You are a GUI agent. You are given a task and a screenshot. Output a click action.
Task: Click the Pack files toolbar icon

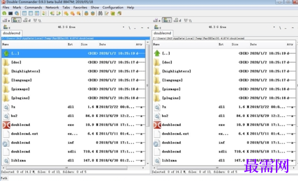[86, 13]
